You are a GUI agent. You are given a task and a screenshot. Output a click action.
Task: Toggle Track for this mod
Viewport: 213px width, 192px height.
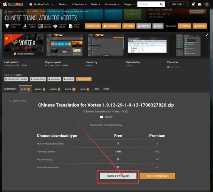pos(129,26)
